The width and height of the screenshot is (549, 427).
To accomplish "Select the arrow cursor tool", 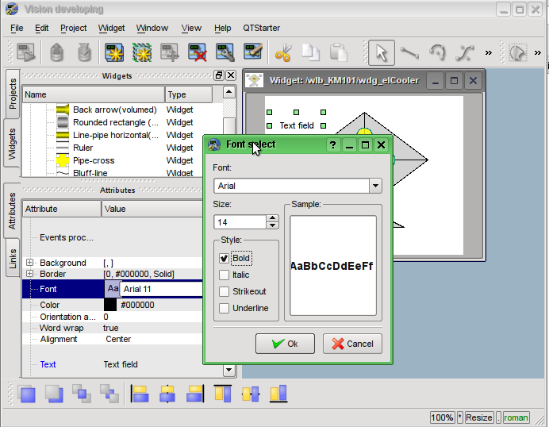I will point(382,53).
